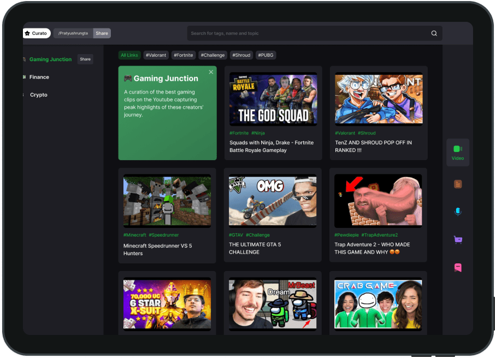The height and width of the screenshot is (359, 496).
Task: Click the #Challenge tag under GTA 5 video
Action: click(258, 235)
